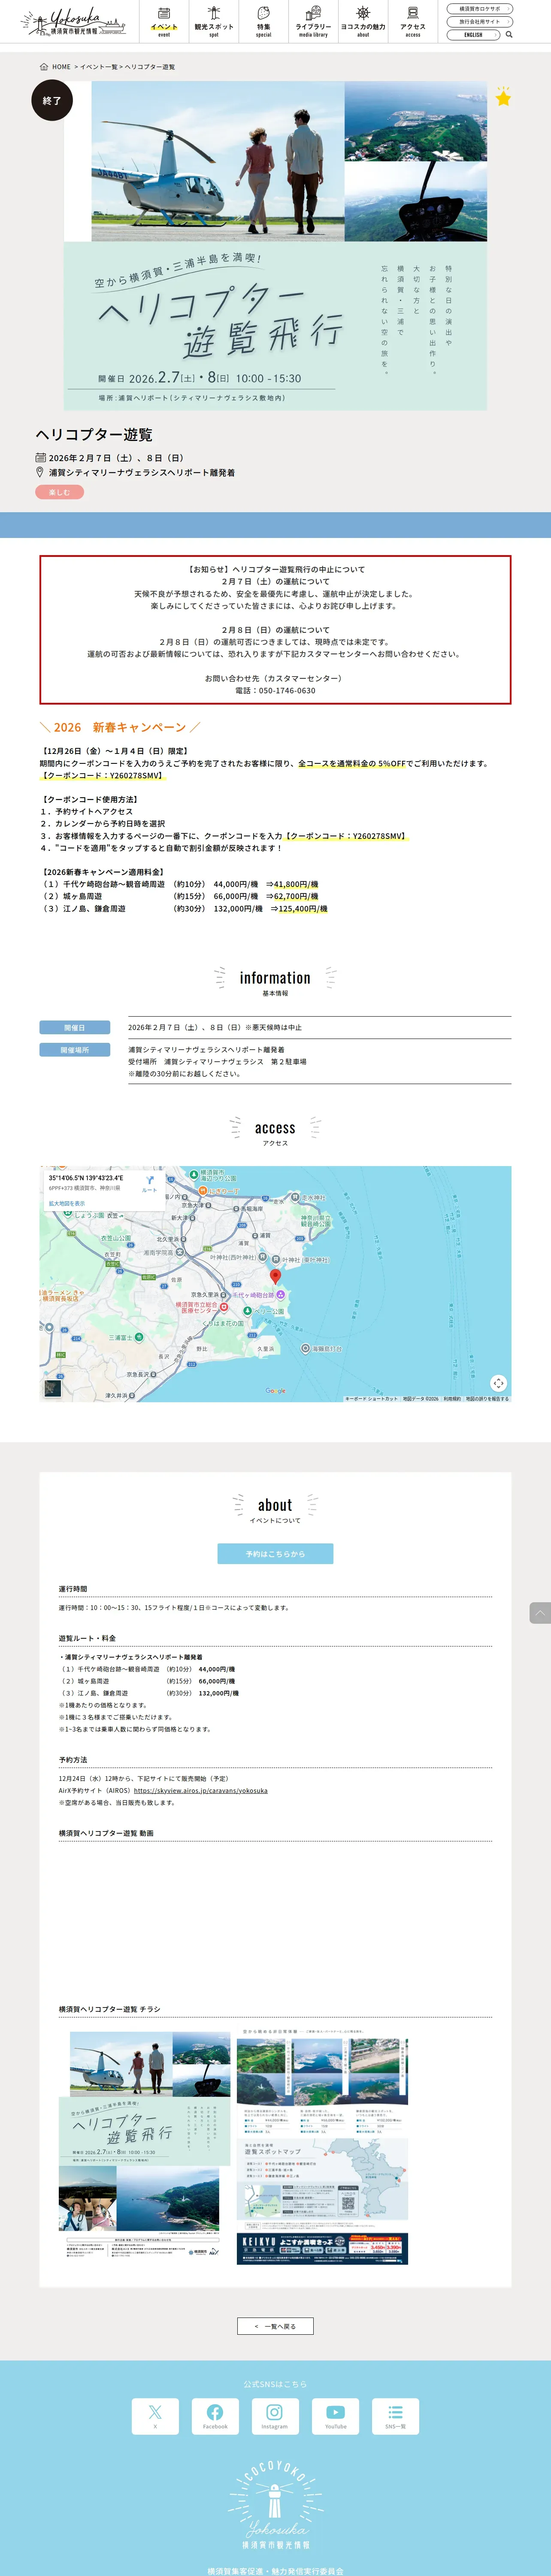Click 地図の誤りを報告する map link
The width and height of the screenshot is (551, 2576).
(x=487, y=1399)
